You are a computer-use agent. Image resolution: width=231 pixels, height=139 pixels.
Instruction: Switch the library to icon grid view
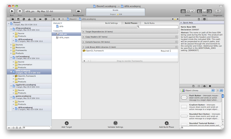point(218,91)
